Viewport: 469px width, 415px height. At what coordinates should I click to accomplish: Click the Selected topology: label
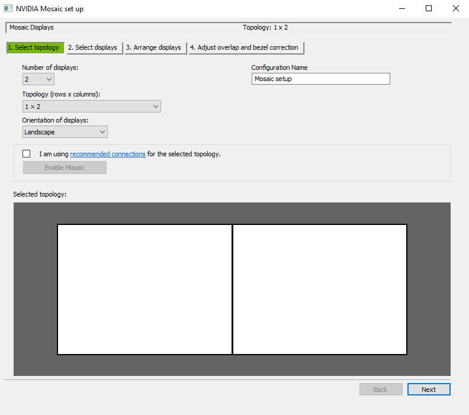40,194
